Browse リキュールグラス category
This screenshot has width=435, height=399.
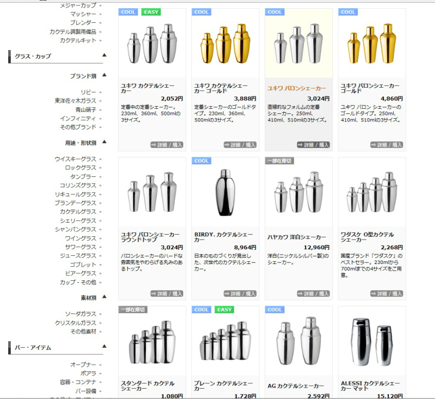pyautogui.click(x=76, y=194)
